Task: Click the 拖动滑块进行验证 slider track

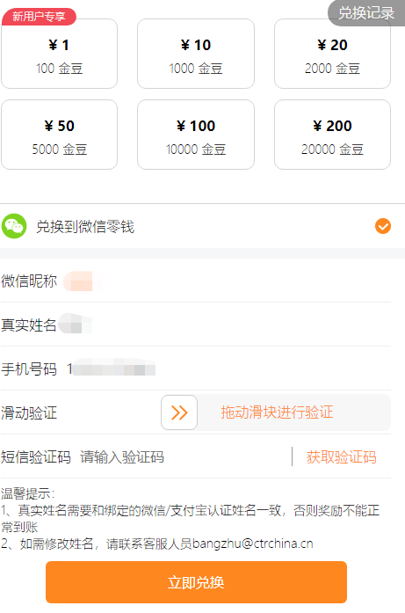Action: point(276,412)
